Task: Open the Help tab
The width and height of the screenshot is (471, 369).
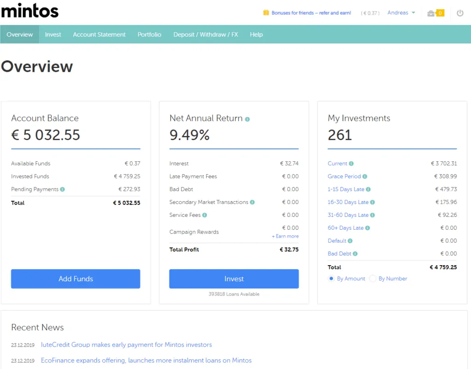Action: pyautogui.click(x=256, y=34)
